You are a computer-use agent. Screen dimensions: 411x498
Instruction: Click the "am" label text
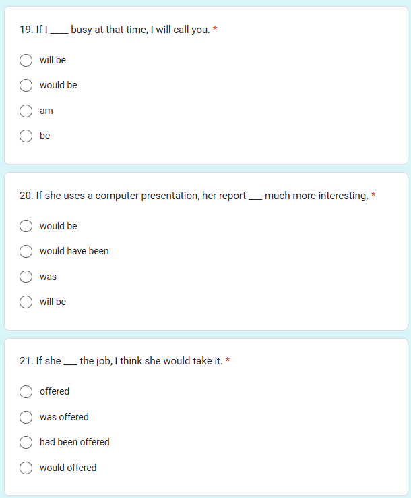coord(46,111)
